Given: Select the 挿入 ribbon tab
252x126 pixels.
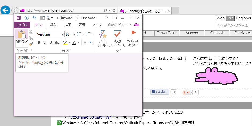Looking at the screenshot, I should [54, 25].
